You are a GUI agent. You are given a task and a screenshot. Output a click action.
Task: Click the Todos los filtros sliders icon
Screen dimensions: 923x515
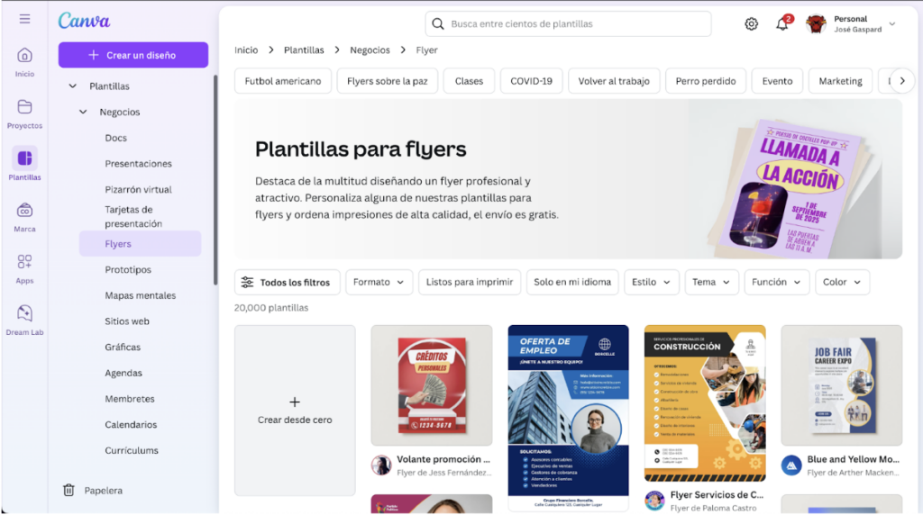tap(247, 282)
